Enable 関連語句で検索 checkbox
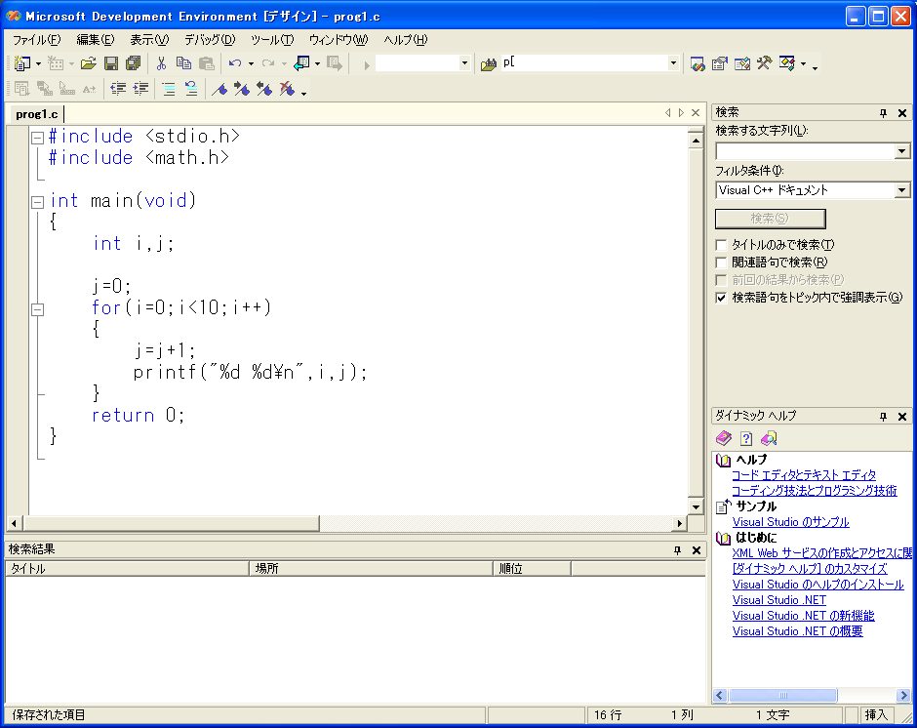The height and width of the screenshot is (728, 917). (722, 263)
